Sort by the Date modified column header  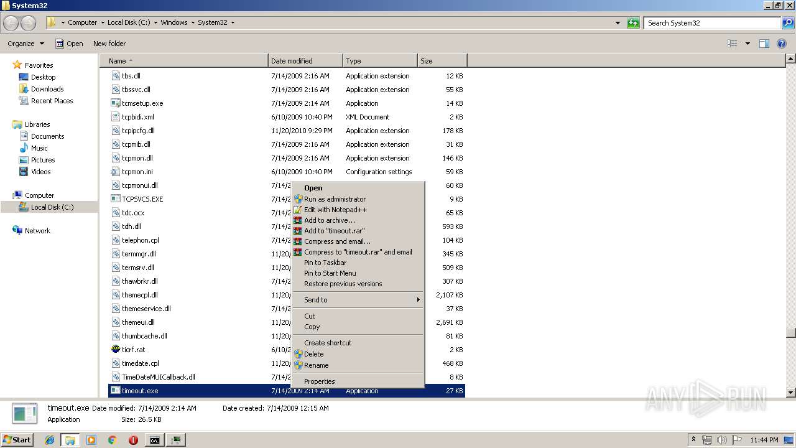[x=305, y=61]
